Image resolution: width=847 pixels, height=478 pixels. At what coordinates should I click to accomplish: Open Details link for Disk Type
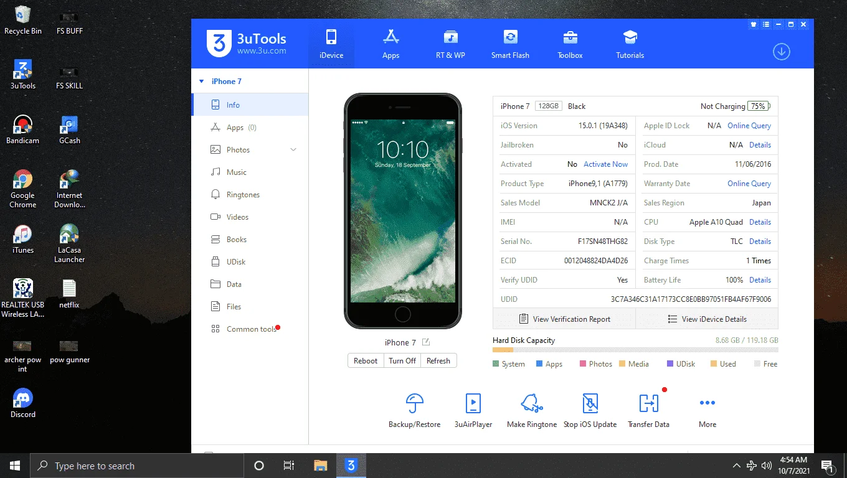pos(760,241)
